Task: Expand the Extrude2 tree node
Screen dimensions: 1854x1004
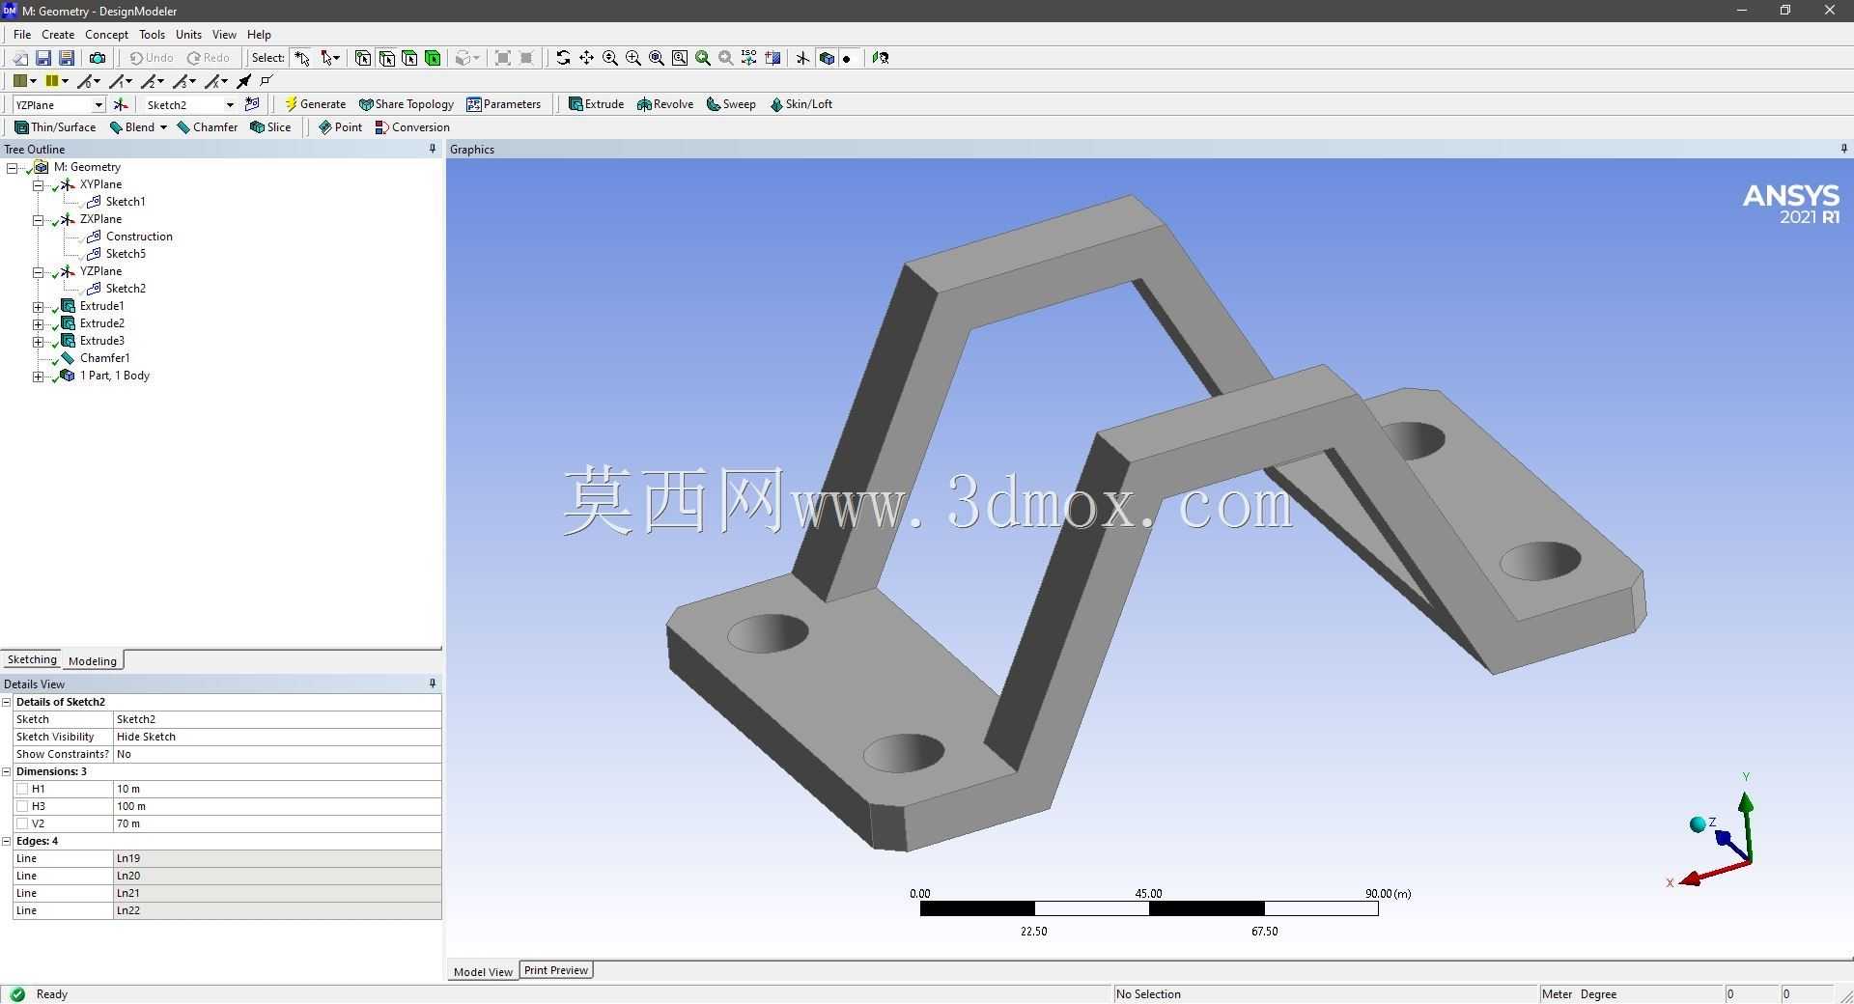Action: (x=39, y=323)
